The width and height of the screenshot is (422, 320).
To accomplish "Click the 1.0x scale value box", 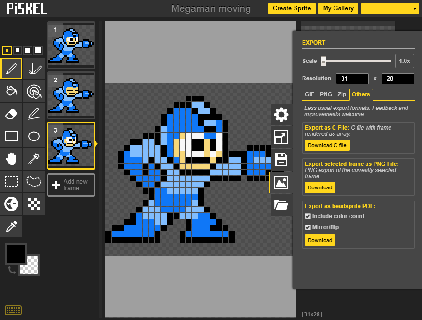I will (x=404, y=61).
